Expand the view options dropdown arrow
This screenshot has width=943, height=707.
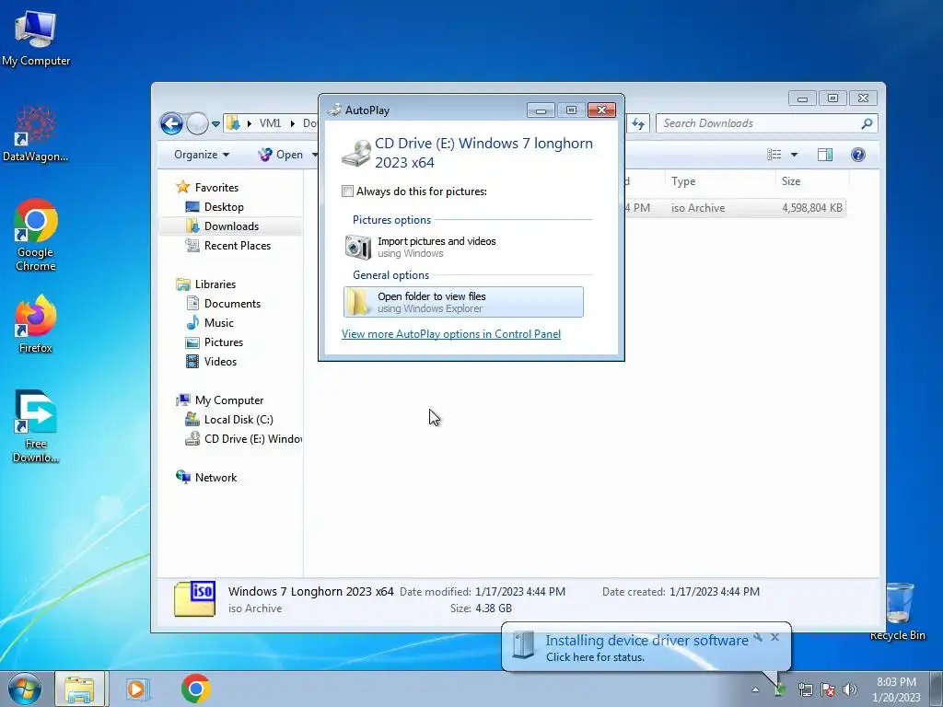[794, 155]
